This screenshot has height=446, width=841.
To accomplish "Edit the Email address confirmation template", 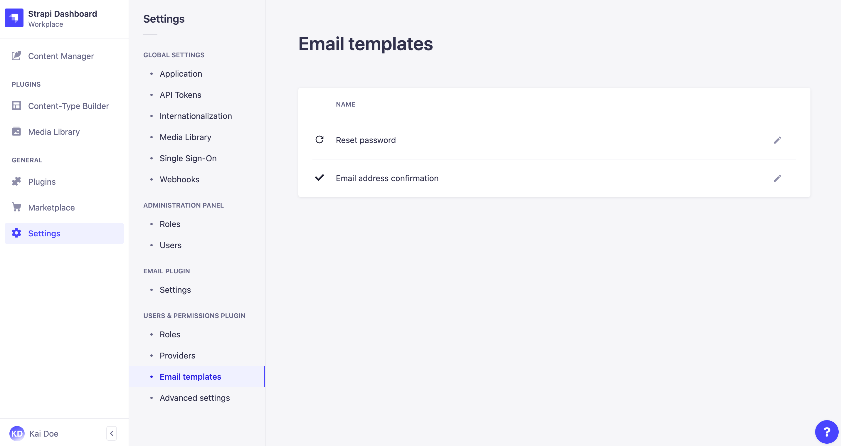I will tap(778, 178).
